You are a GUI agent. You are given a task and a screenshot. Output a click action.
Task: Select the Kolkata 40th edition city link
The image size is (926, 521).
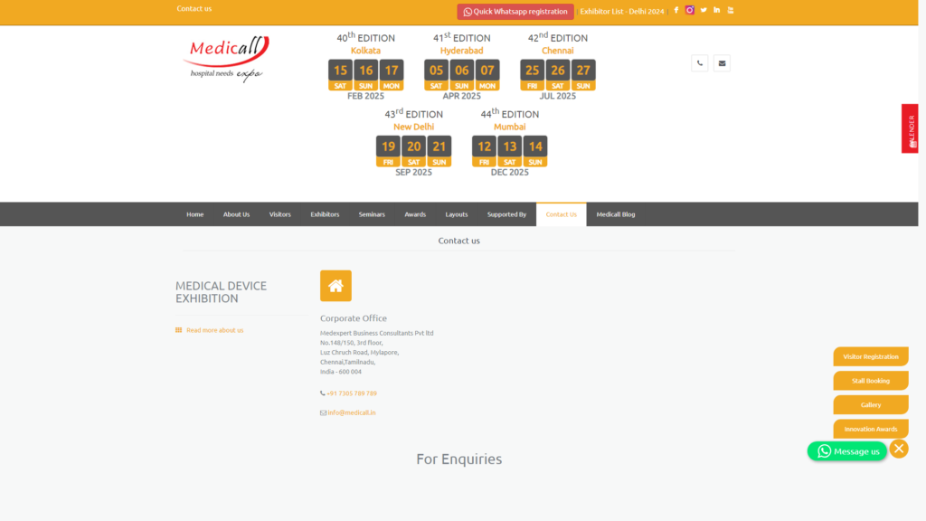365,51
